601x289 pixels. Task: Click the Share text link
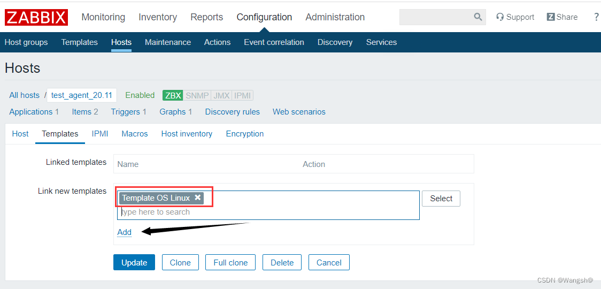coord(567,17)
